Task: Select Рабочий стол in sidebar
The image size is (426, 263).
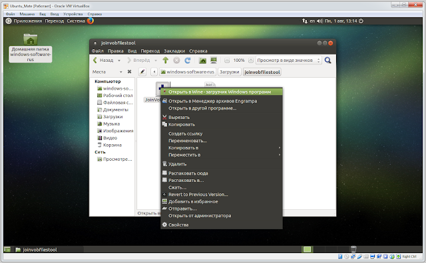Action: pyautogui.click(x=115, y=96)
